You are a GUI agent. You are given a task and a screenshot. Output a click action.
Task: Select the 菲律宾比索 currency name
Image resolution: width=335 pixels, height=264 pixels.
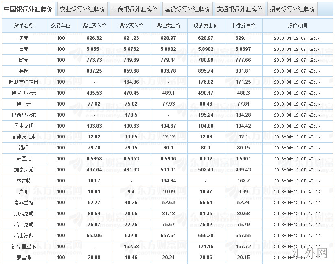click(x=24, y=137)
